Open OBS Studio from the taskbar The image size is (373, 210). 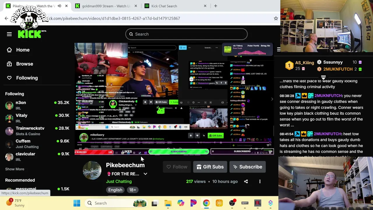[232, 203]
